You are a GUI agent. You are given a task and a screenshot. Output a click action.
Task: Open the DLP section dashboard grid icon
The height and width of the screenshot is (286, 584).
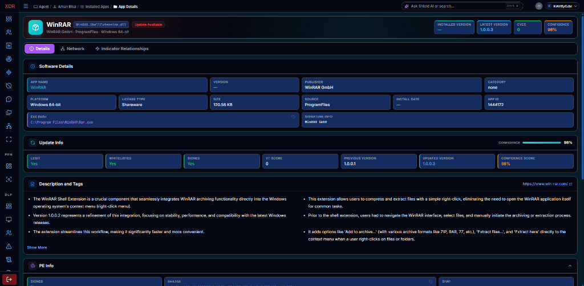[x=9, y=206]
